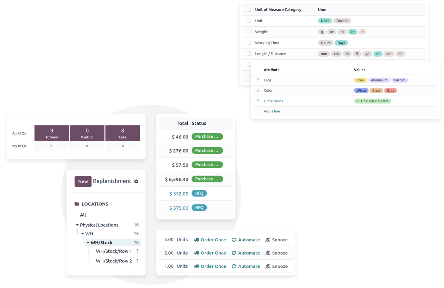Screen dimensions: 444x288
Task: Click the New replenishment button
Action: tap(83, 181)
